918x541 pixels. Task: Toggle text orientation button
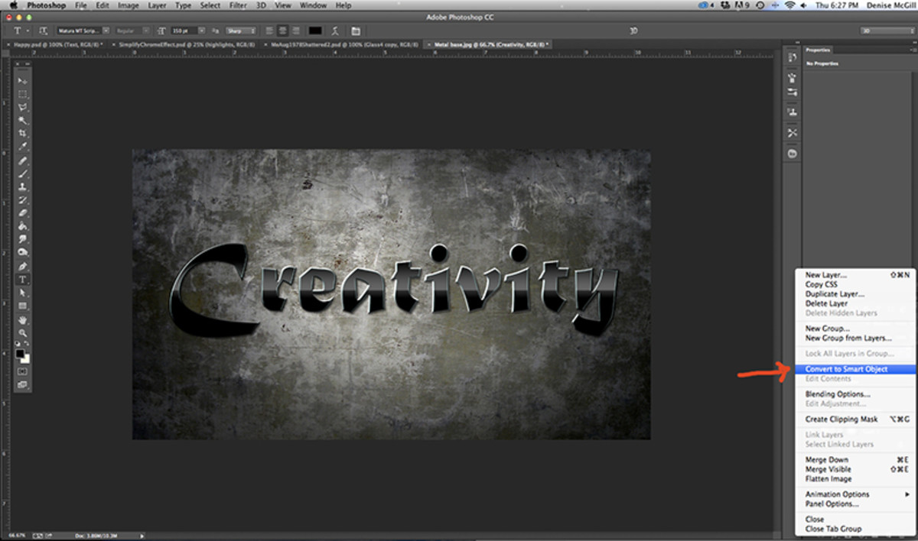tap(43, 31)
